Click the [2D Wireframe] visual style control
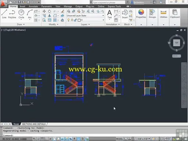188x141 pixels. pos(18,30)
